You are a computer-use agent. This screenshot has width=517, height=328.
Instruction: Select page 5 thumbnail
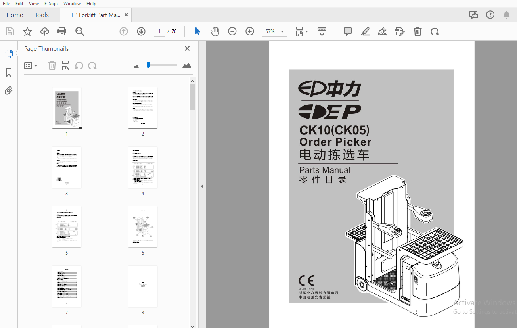pos(67,227)
